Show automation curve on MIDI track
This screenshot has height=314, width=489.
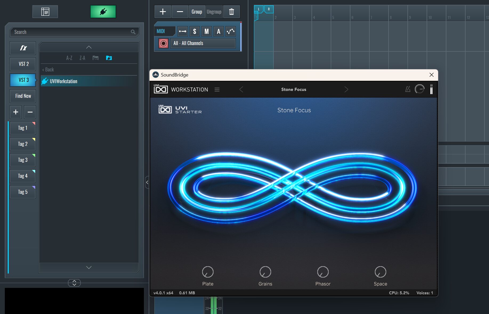click(231, 31)
